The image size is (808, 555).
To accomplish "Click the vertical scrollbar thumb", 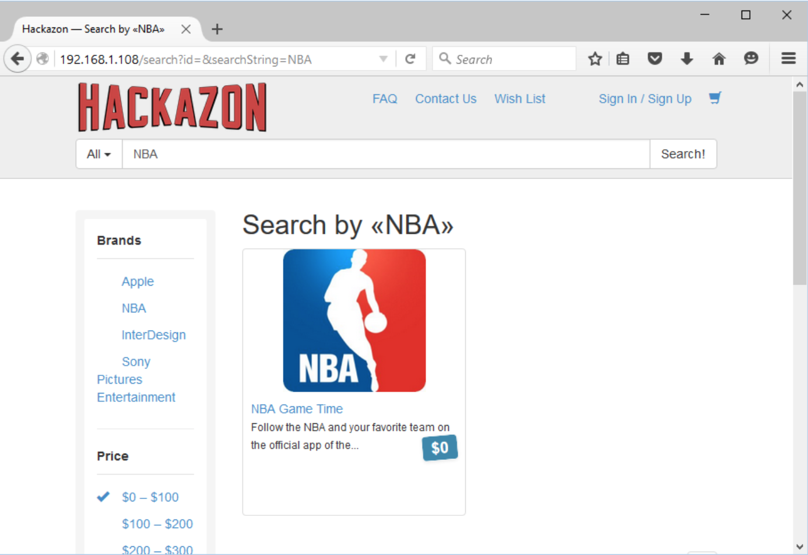I will point(800,188).
